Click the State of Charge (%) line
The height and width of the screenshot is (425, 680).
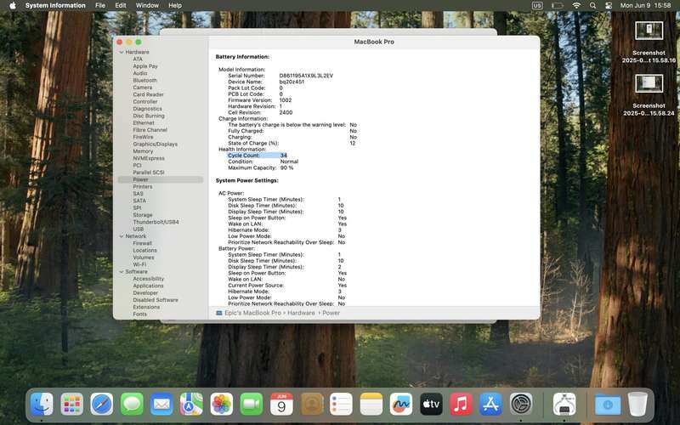(x=292, y=143)
